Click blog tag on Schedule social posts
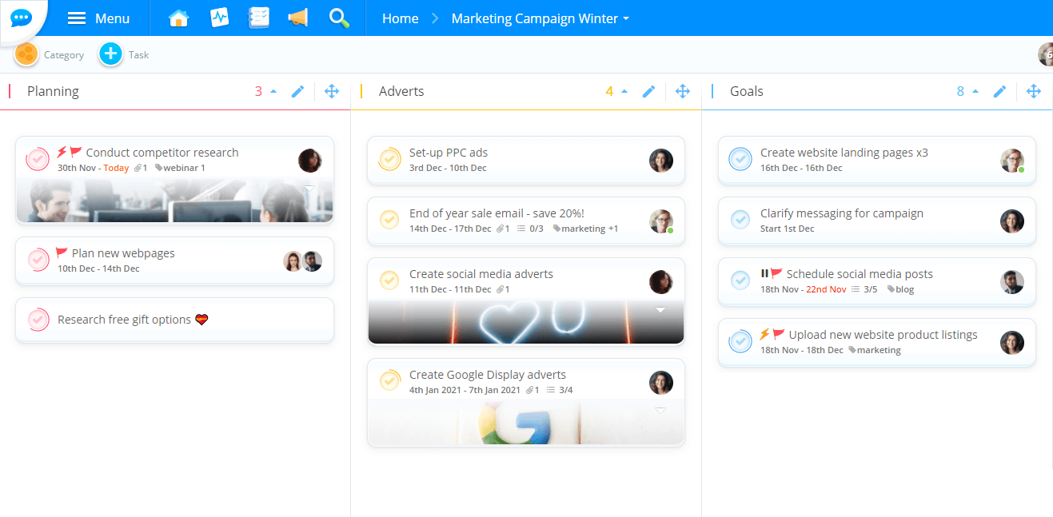This screenshot has height=517, width=1053. (x=901, y=289)
